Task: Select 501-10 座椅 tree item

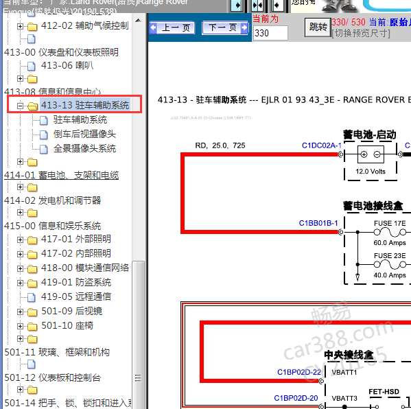Action: click(67, 326)
